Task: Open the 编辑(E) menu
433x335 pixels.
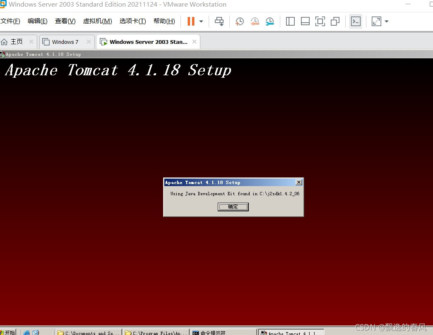Action: click(x=38, y=21)
